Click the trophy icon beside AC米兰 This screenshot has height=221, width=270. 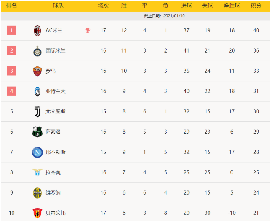point(88,30)
